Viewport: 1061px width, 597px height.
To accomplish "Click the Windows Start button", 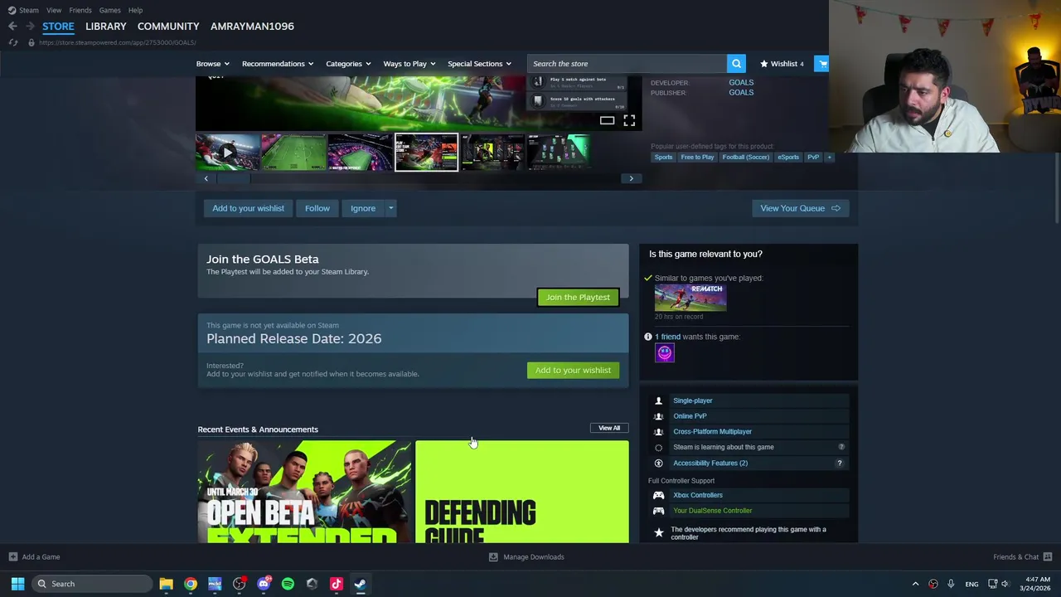I will tap(17, 584).
